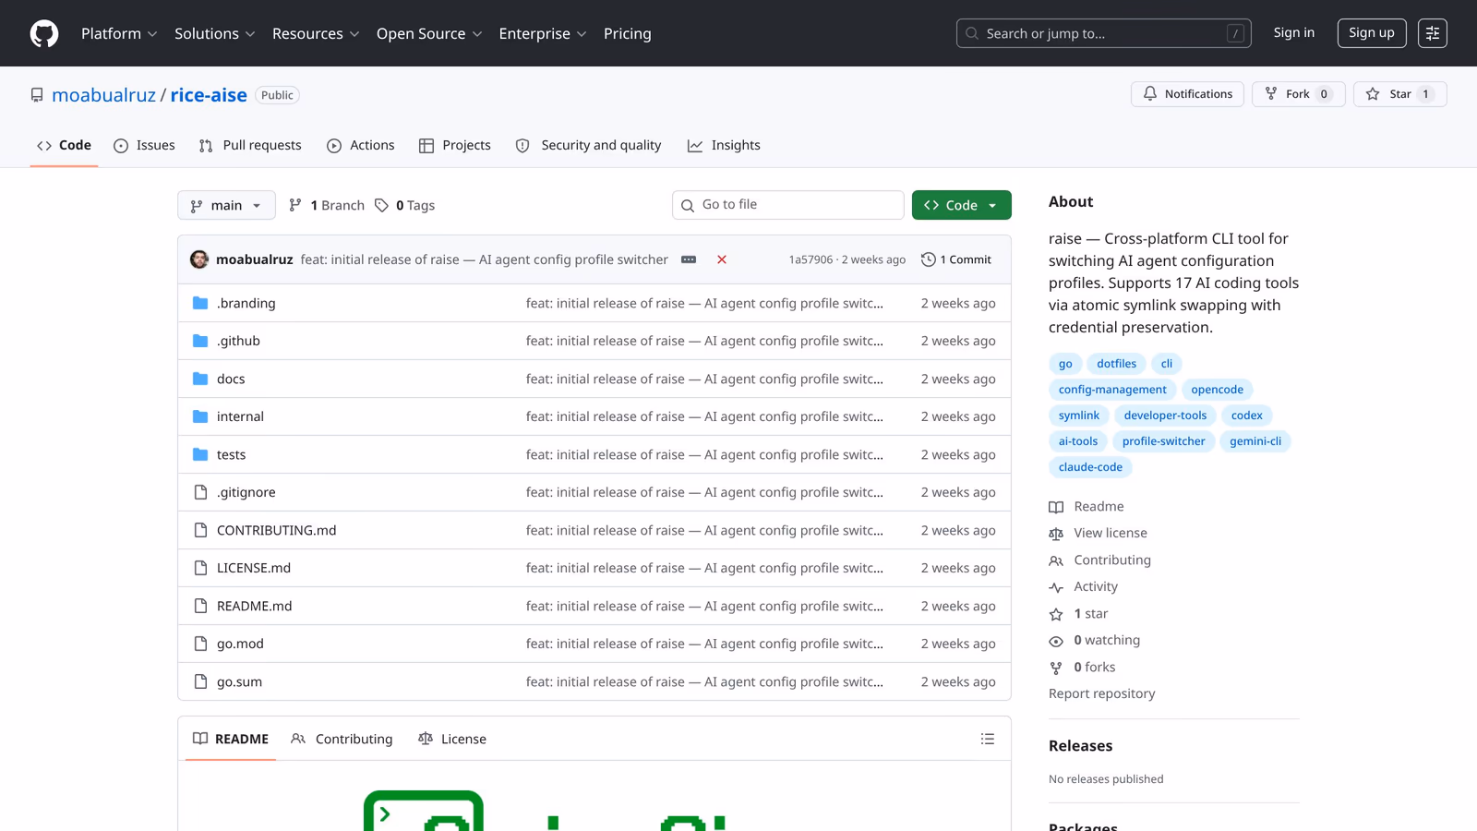Expand the commit message ellipsis icon
Screen dimensions: 1477x831
coord(689,259)
